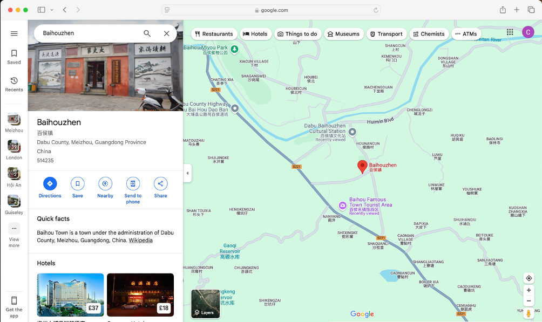Open a new Safari tab
542x322 pixels.
(517, 10)
